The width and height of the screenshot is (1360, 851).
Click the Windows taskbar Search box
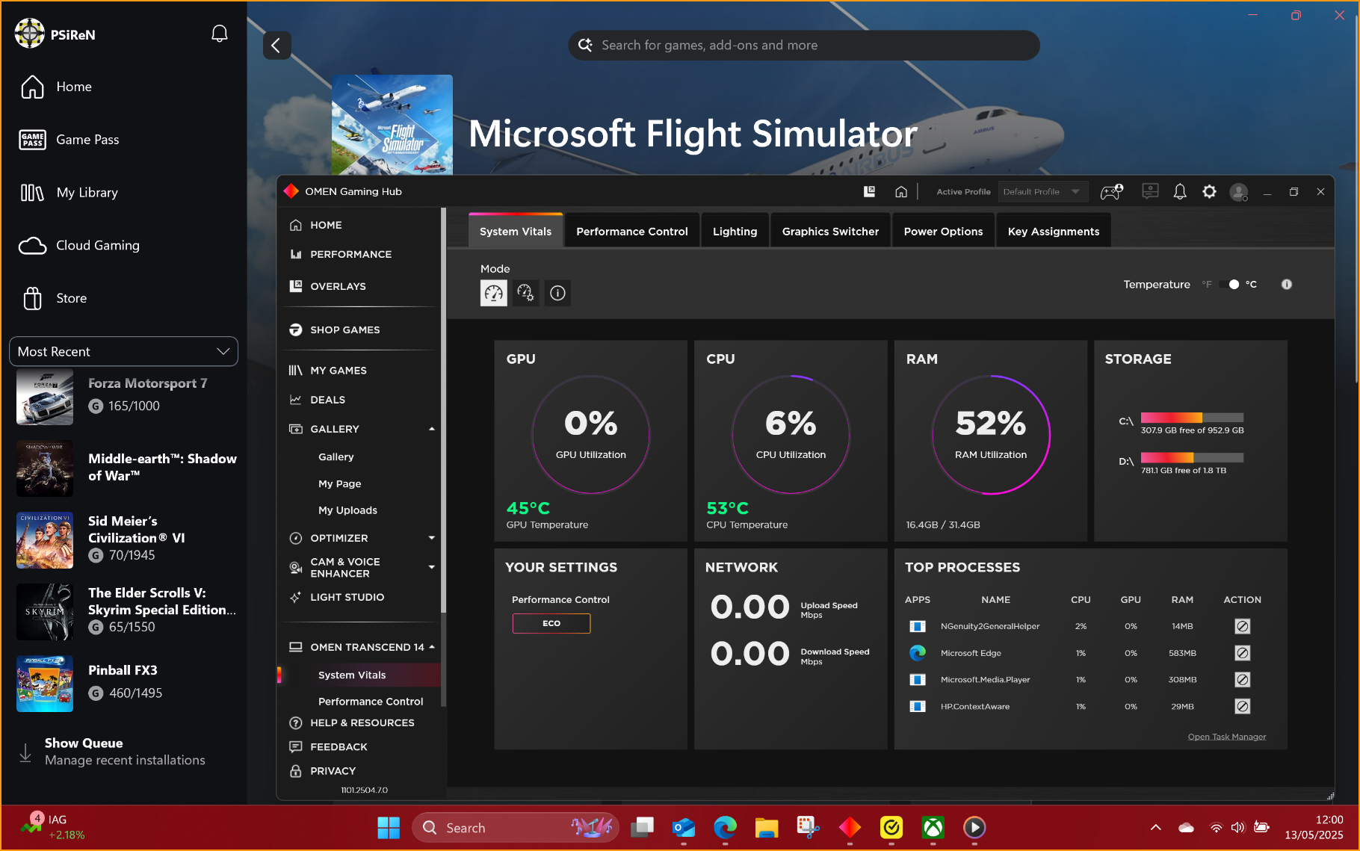pyautogui.click(x=516, y=828)
